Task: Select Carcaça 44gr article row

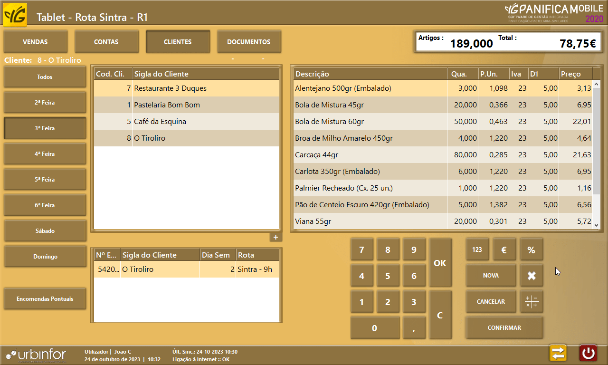Action: (370, 155)
